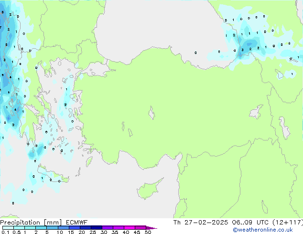Click the "Th" weekday abbreviation
The width and height of the screenshot is (303, 234).
[177, 223]
